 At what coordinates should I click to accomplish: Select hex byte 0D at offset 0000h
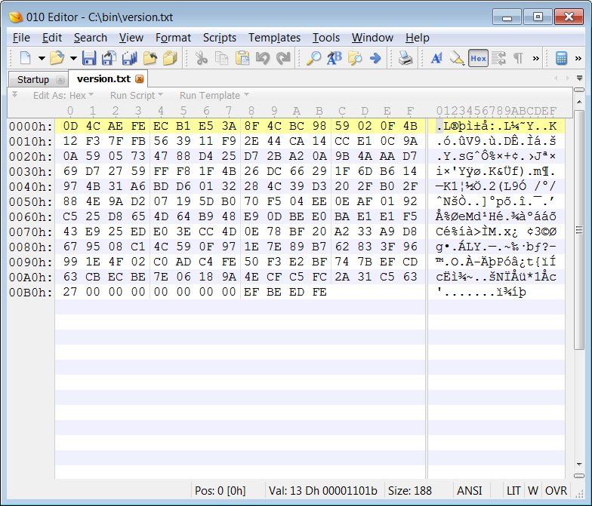pos(70,126)
